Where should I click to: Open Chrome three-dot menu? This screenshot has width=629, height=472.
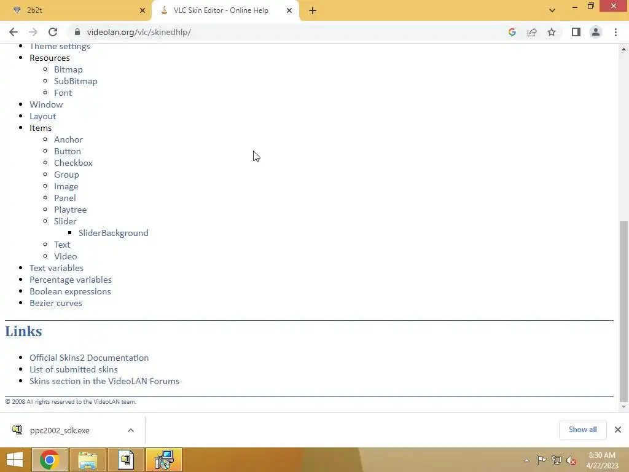615,32
